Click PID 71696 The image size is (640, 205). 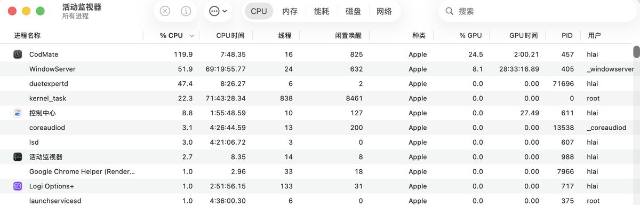[x=564, y=84]
